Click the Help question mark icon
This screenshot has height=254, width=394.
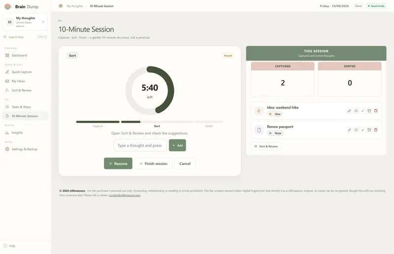coord(5,246)
